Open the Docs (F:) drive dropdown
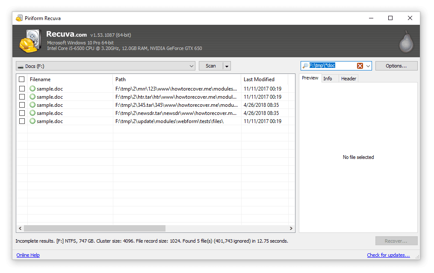 tap(106, 66)
